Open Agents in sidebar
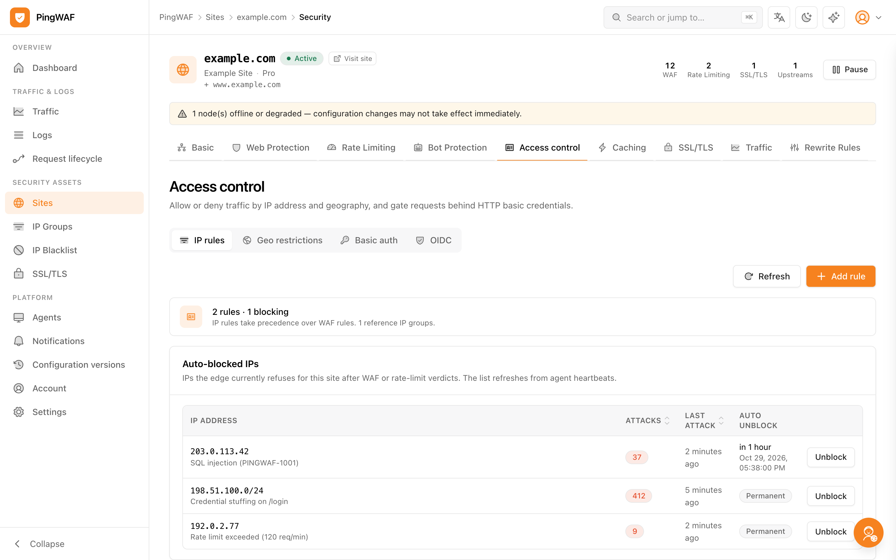The width and height of the screenshot is (896, 560). (74, 317)
